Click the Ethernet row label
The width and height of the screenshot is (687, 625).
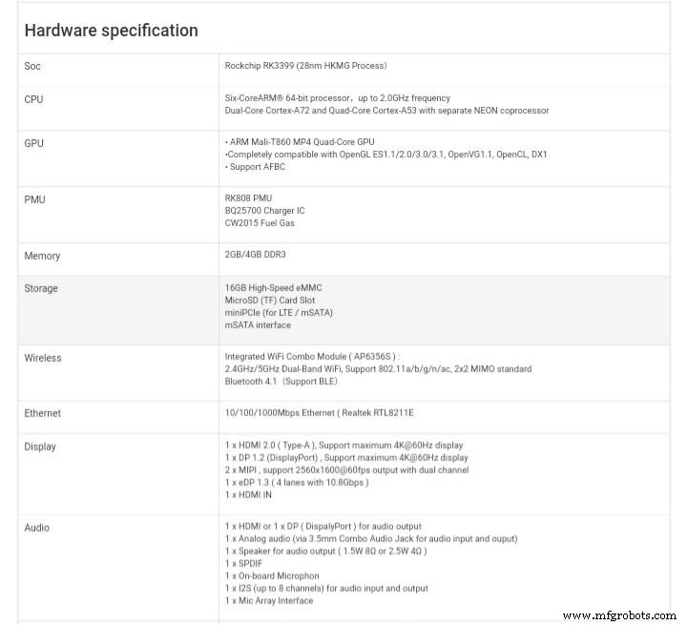click(42, 413)
